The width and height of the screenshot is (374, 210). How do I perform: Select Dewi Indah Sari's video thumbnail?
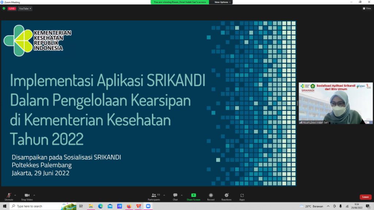(335, 103)
